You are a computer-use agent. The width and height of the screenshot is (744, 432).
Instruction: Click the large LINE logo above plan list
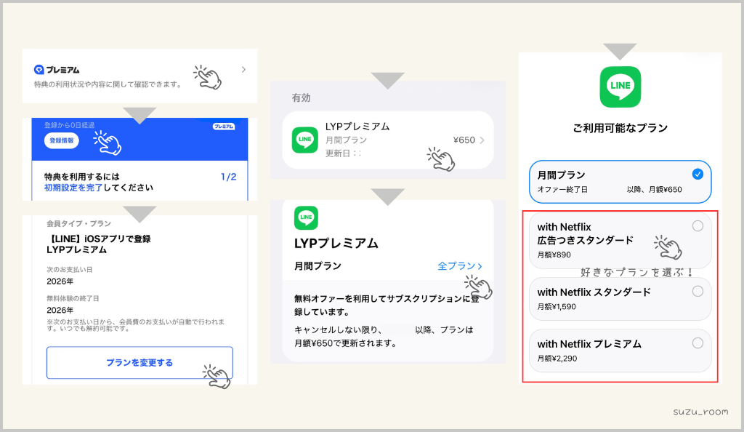[620, 87]
